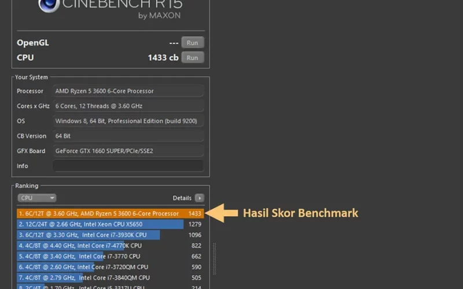Click the GFX Board GeForce GTX field
Image resolution: width=463 pixels, height=289 pixels.
tap(128, 151)
